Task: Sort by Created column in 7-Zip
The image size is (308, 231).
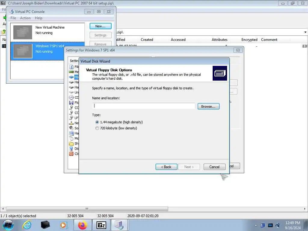Action: point(147,39)
